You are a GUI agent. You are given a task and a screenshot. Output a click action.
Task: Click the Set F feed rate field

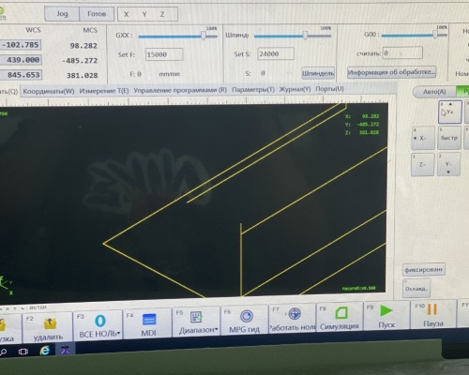click(x=164, y=54)
